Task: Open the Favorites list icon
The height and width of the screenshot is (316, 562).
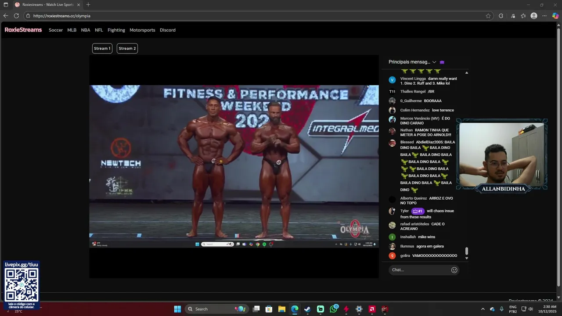Action: click(523, 16)
